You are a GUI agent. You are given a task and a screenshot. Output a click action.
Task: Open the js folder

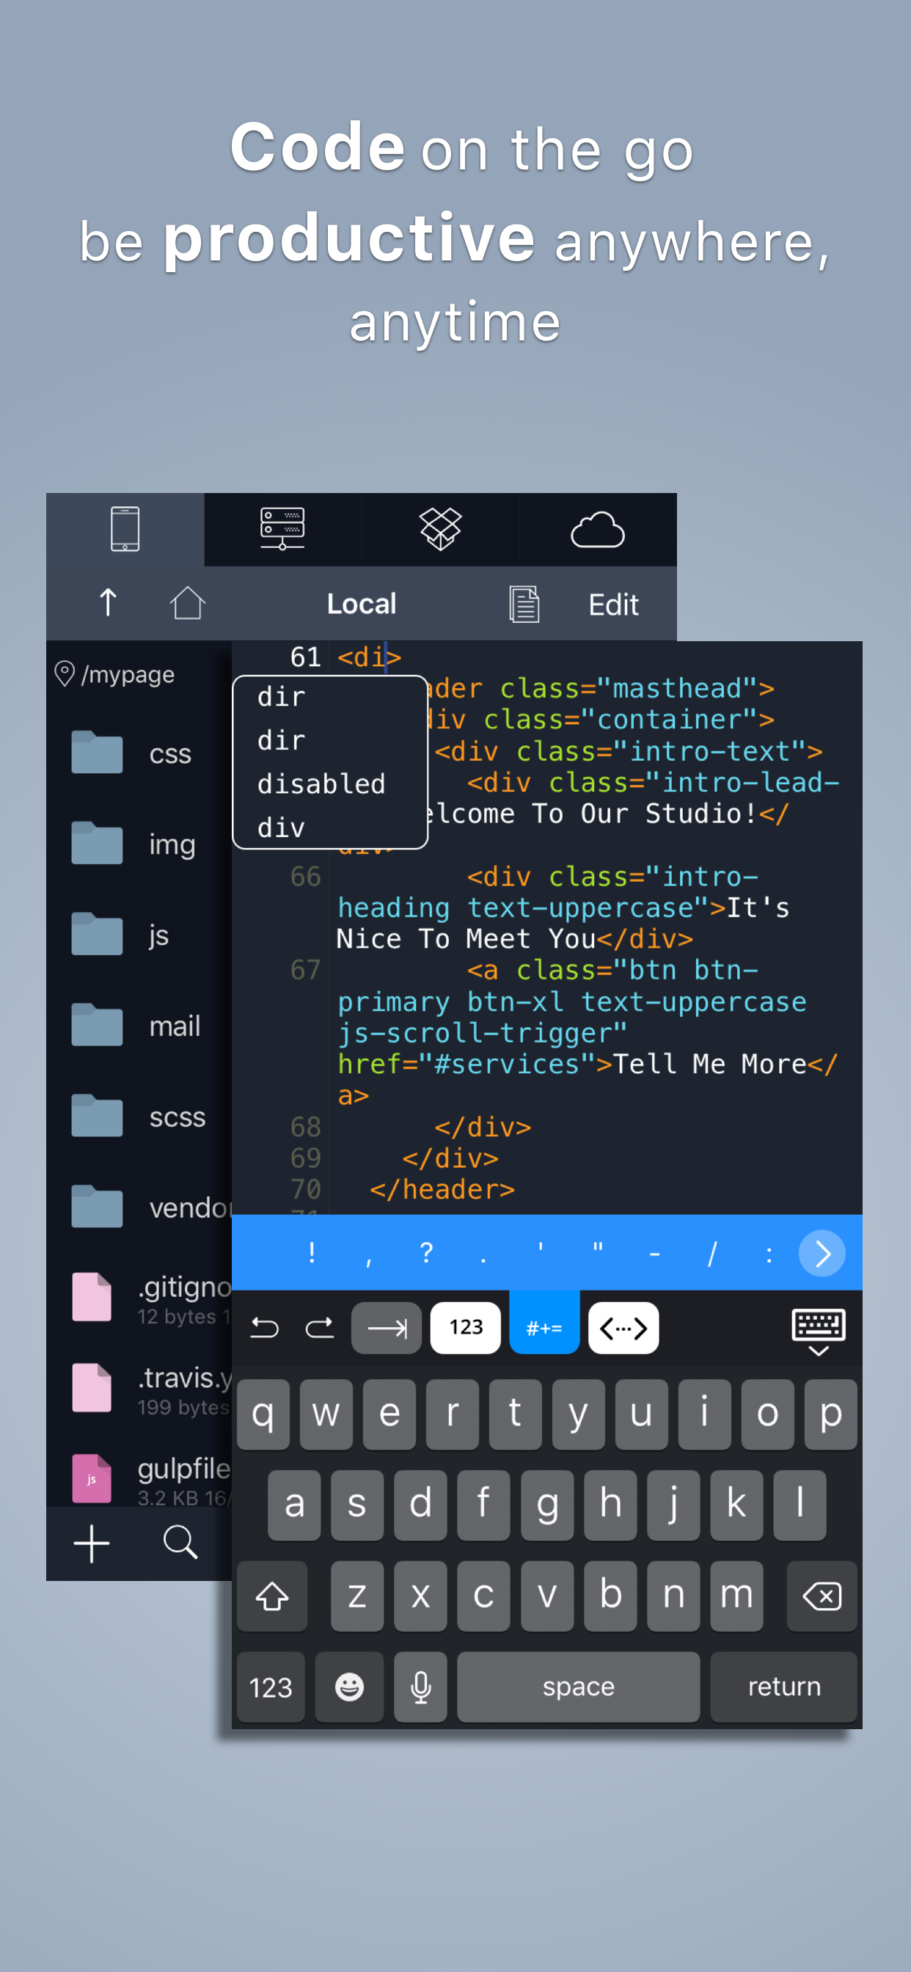tap(139, 935)
